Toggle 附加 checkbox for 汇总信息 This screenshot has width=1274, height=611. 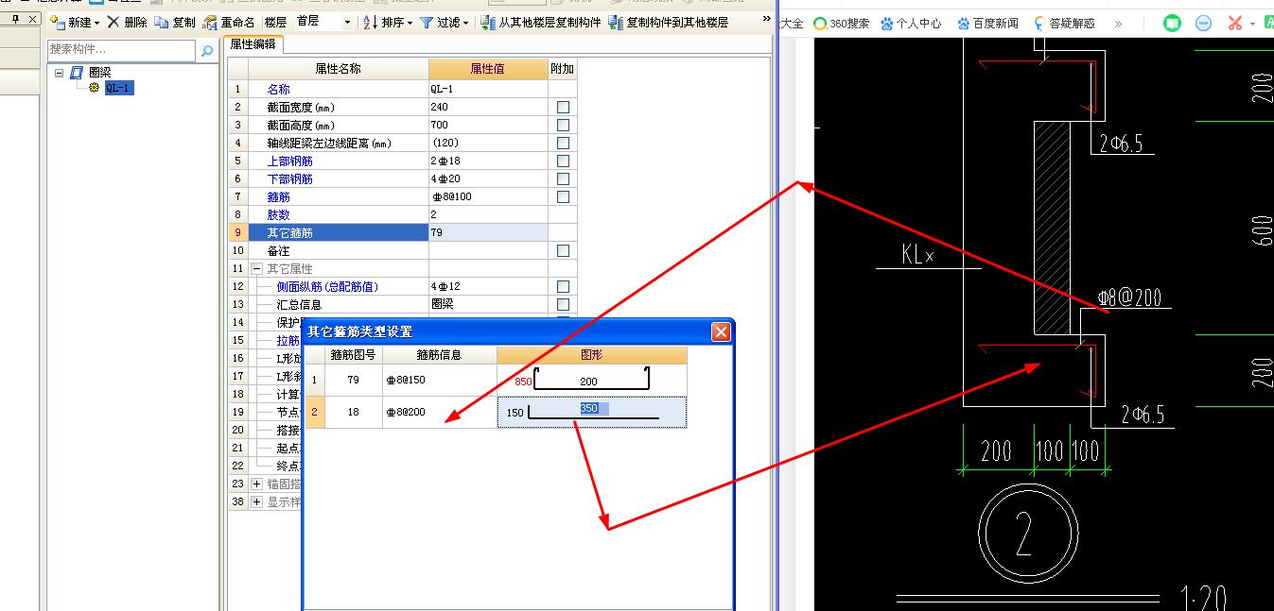tap(563, 304)
